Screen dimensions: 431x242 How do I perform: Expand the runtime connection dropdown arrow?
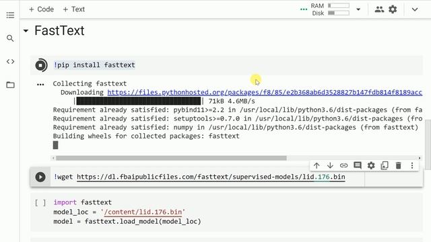358,9
